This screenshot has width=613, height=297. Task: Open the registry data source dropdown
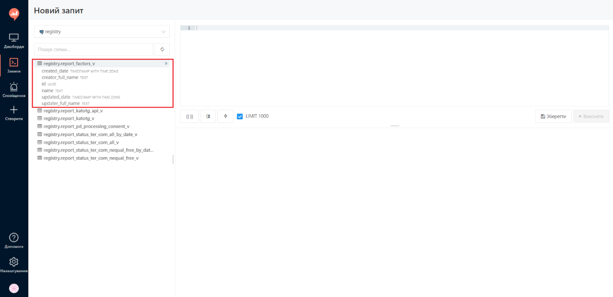[102, 32]
